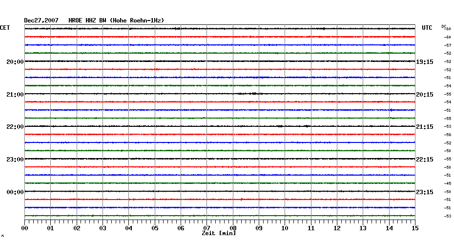Click the CET axis header
Image resolution: width=454 pixels, height=241 pixels.
(5, 28)
